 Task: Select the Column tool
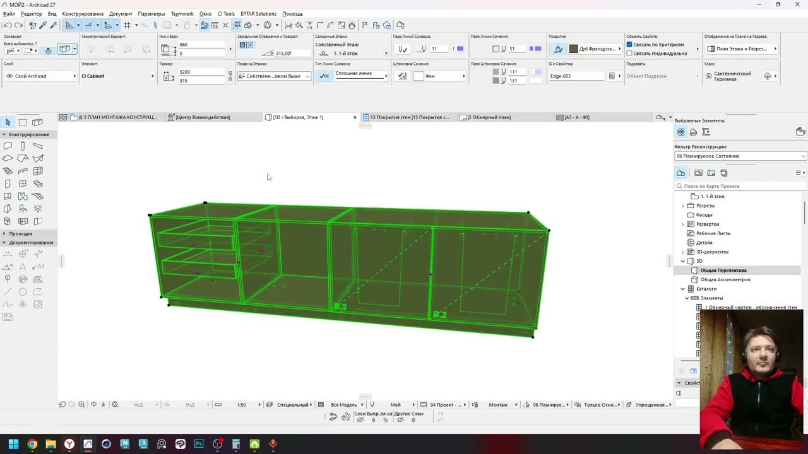click(23, 146)
